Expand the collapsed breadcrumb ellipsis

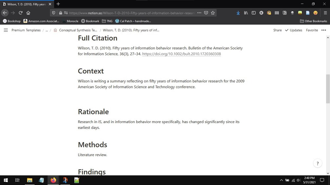pos(47,30)
